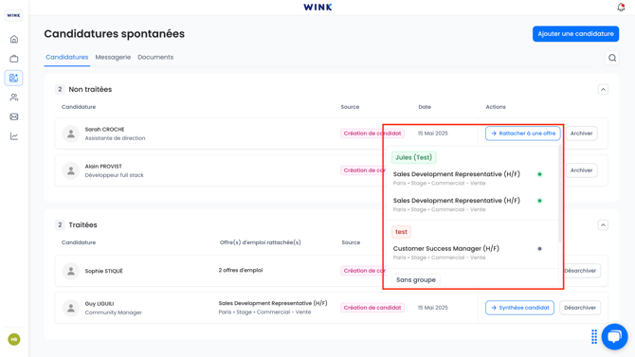The width and height of the screenshot is (635, 357).
Task: Open the mail envelope icon in sidebar
Action: click(14, 116)
